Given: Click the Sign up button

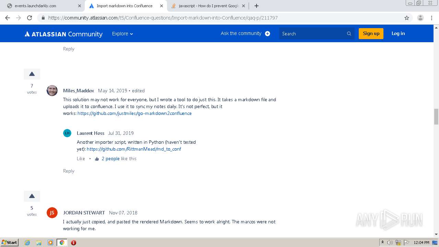Looking at the screenshot, I should (371, 33).
